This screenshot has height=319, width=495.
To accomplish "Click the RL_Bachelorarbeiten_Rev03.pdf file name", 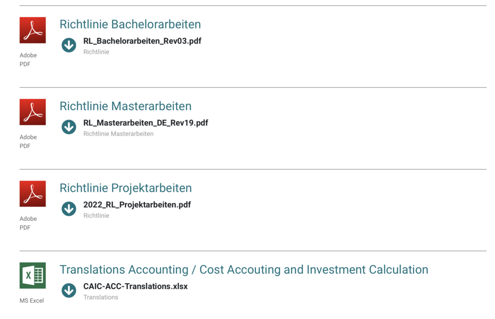I will click(142, 41).
